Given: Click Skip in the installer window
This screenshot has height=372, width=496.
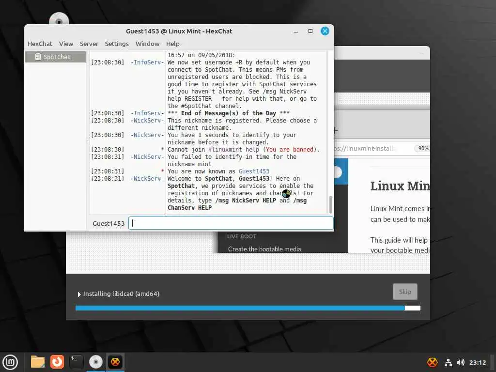Looking at the screenshot, I should tap(405, 291).
